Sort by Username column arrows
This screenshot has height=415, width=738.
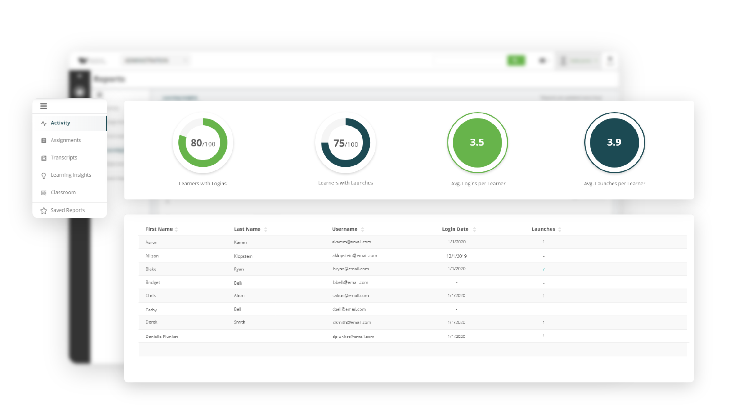[x=362, y=229]
